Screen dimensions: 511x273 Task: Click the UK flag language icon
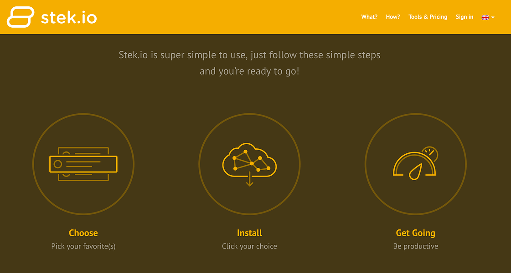(485, 17)
